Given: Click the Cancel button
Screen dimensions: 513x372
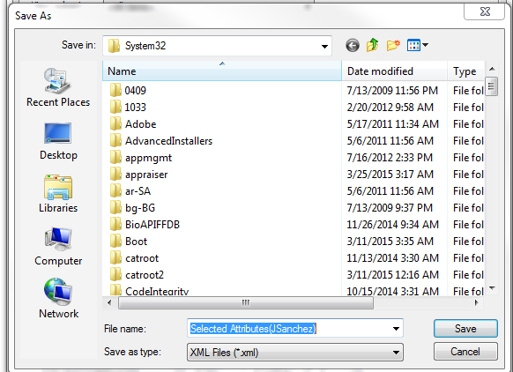Looking at the screenshot, I should [465, 352].
